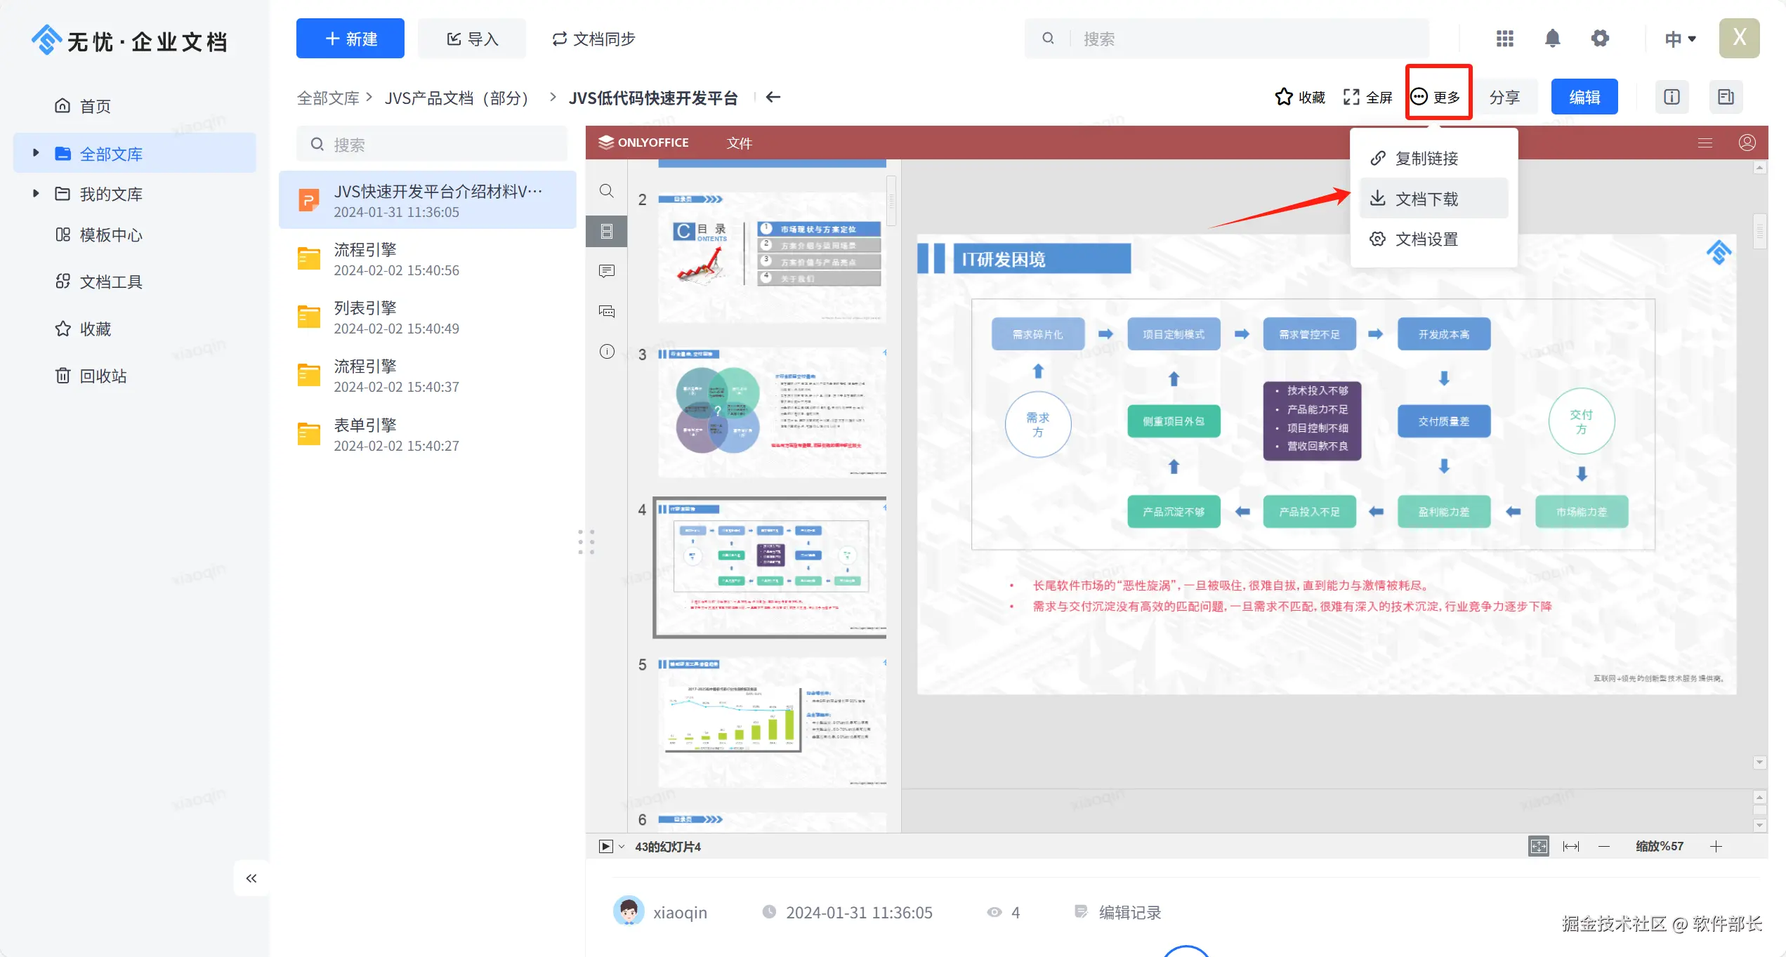Screen dimensions: 1786x957
Task: Toggle the 收藏 star for this document
Action: coord(1299,97)
